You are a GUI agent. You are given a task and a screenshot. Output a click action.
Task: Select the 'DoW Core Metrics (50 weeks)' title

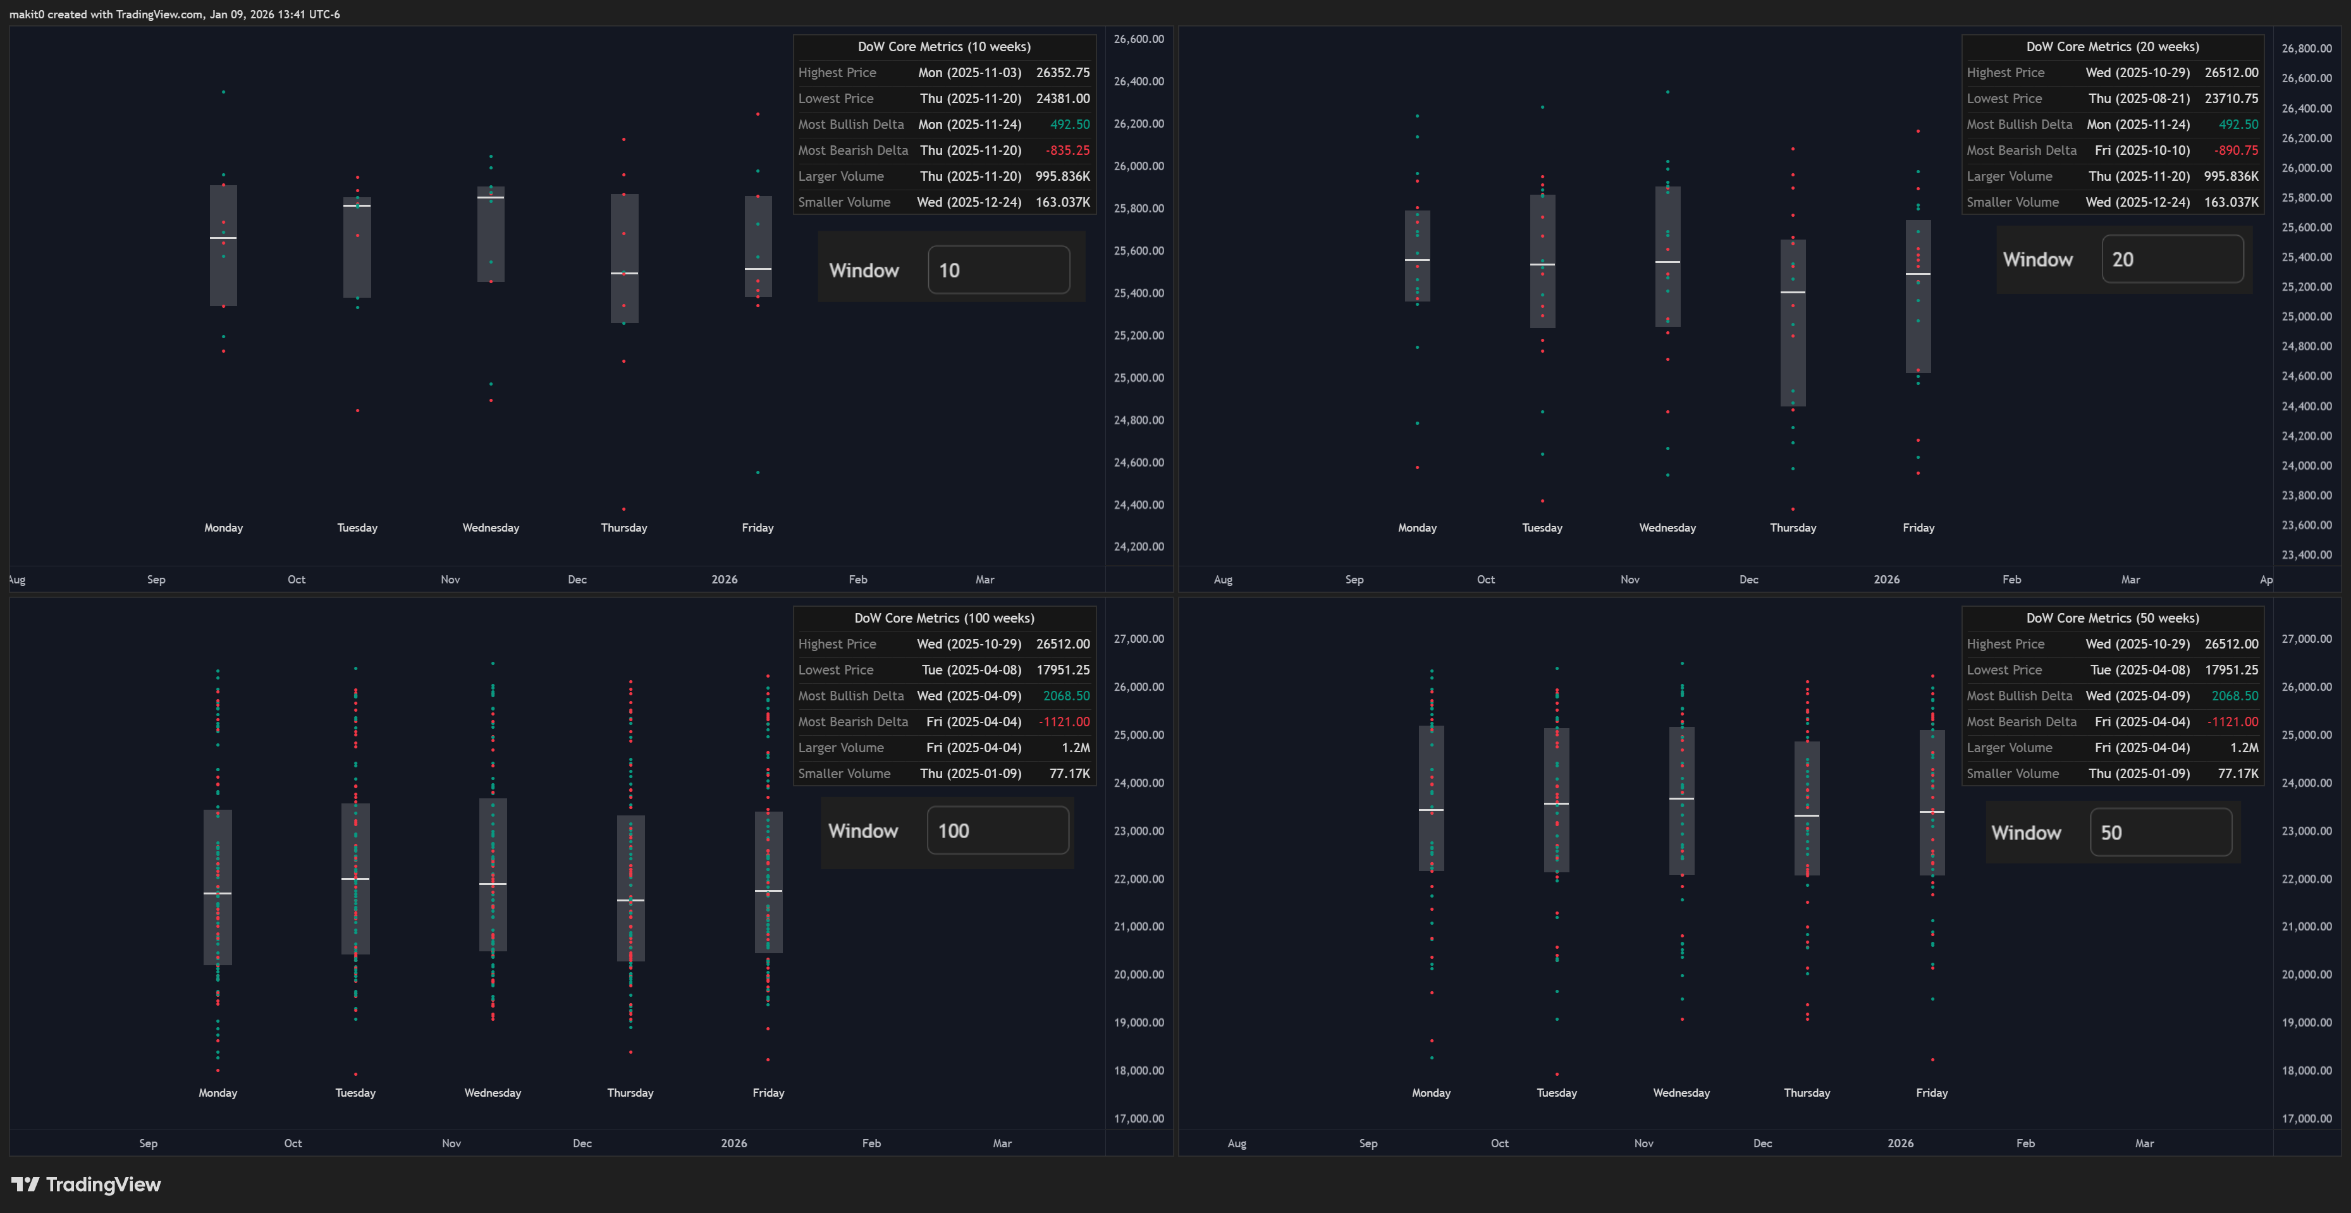2112,618
